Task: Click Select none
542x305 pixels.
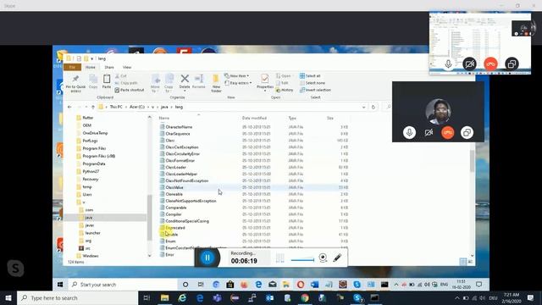Action: click(312, 83)
